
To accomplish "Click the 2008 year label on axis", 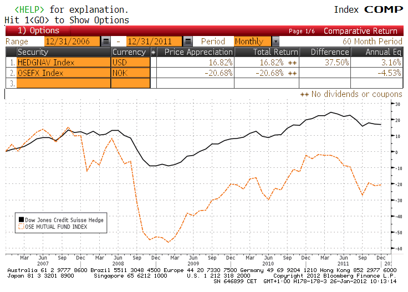I will click(x=118, y=263).
